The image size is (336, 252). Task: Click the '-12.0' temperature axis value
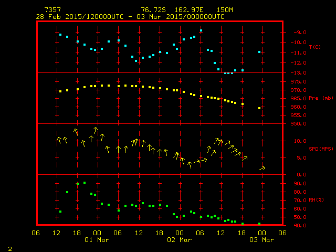click(299, 63)
